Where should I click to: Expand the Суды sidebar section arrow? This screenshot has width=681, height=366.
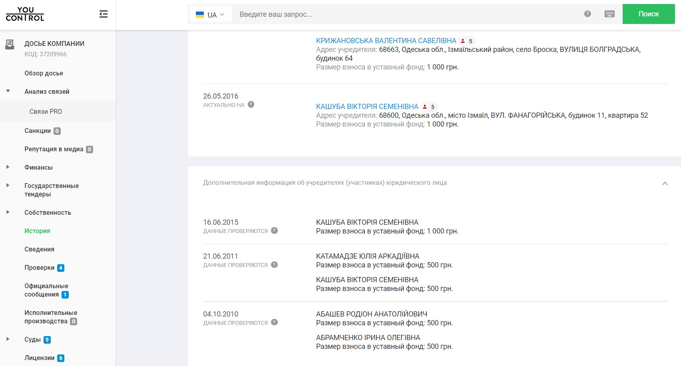coord(8,339)
